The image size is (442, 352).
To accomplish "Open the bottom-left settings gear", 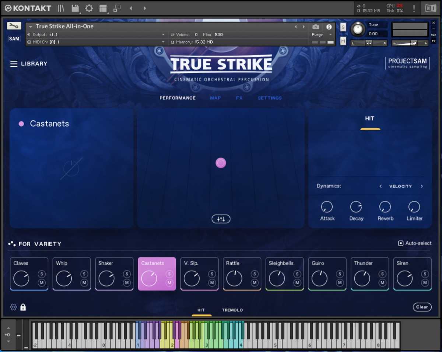I will click(13, 307).
